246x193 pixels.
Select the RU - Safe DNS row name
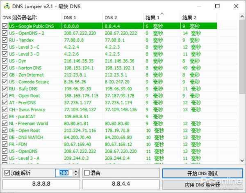click(23, 89)
